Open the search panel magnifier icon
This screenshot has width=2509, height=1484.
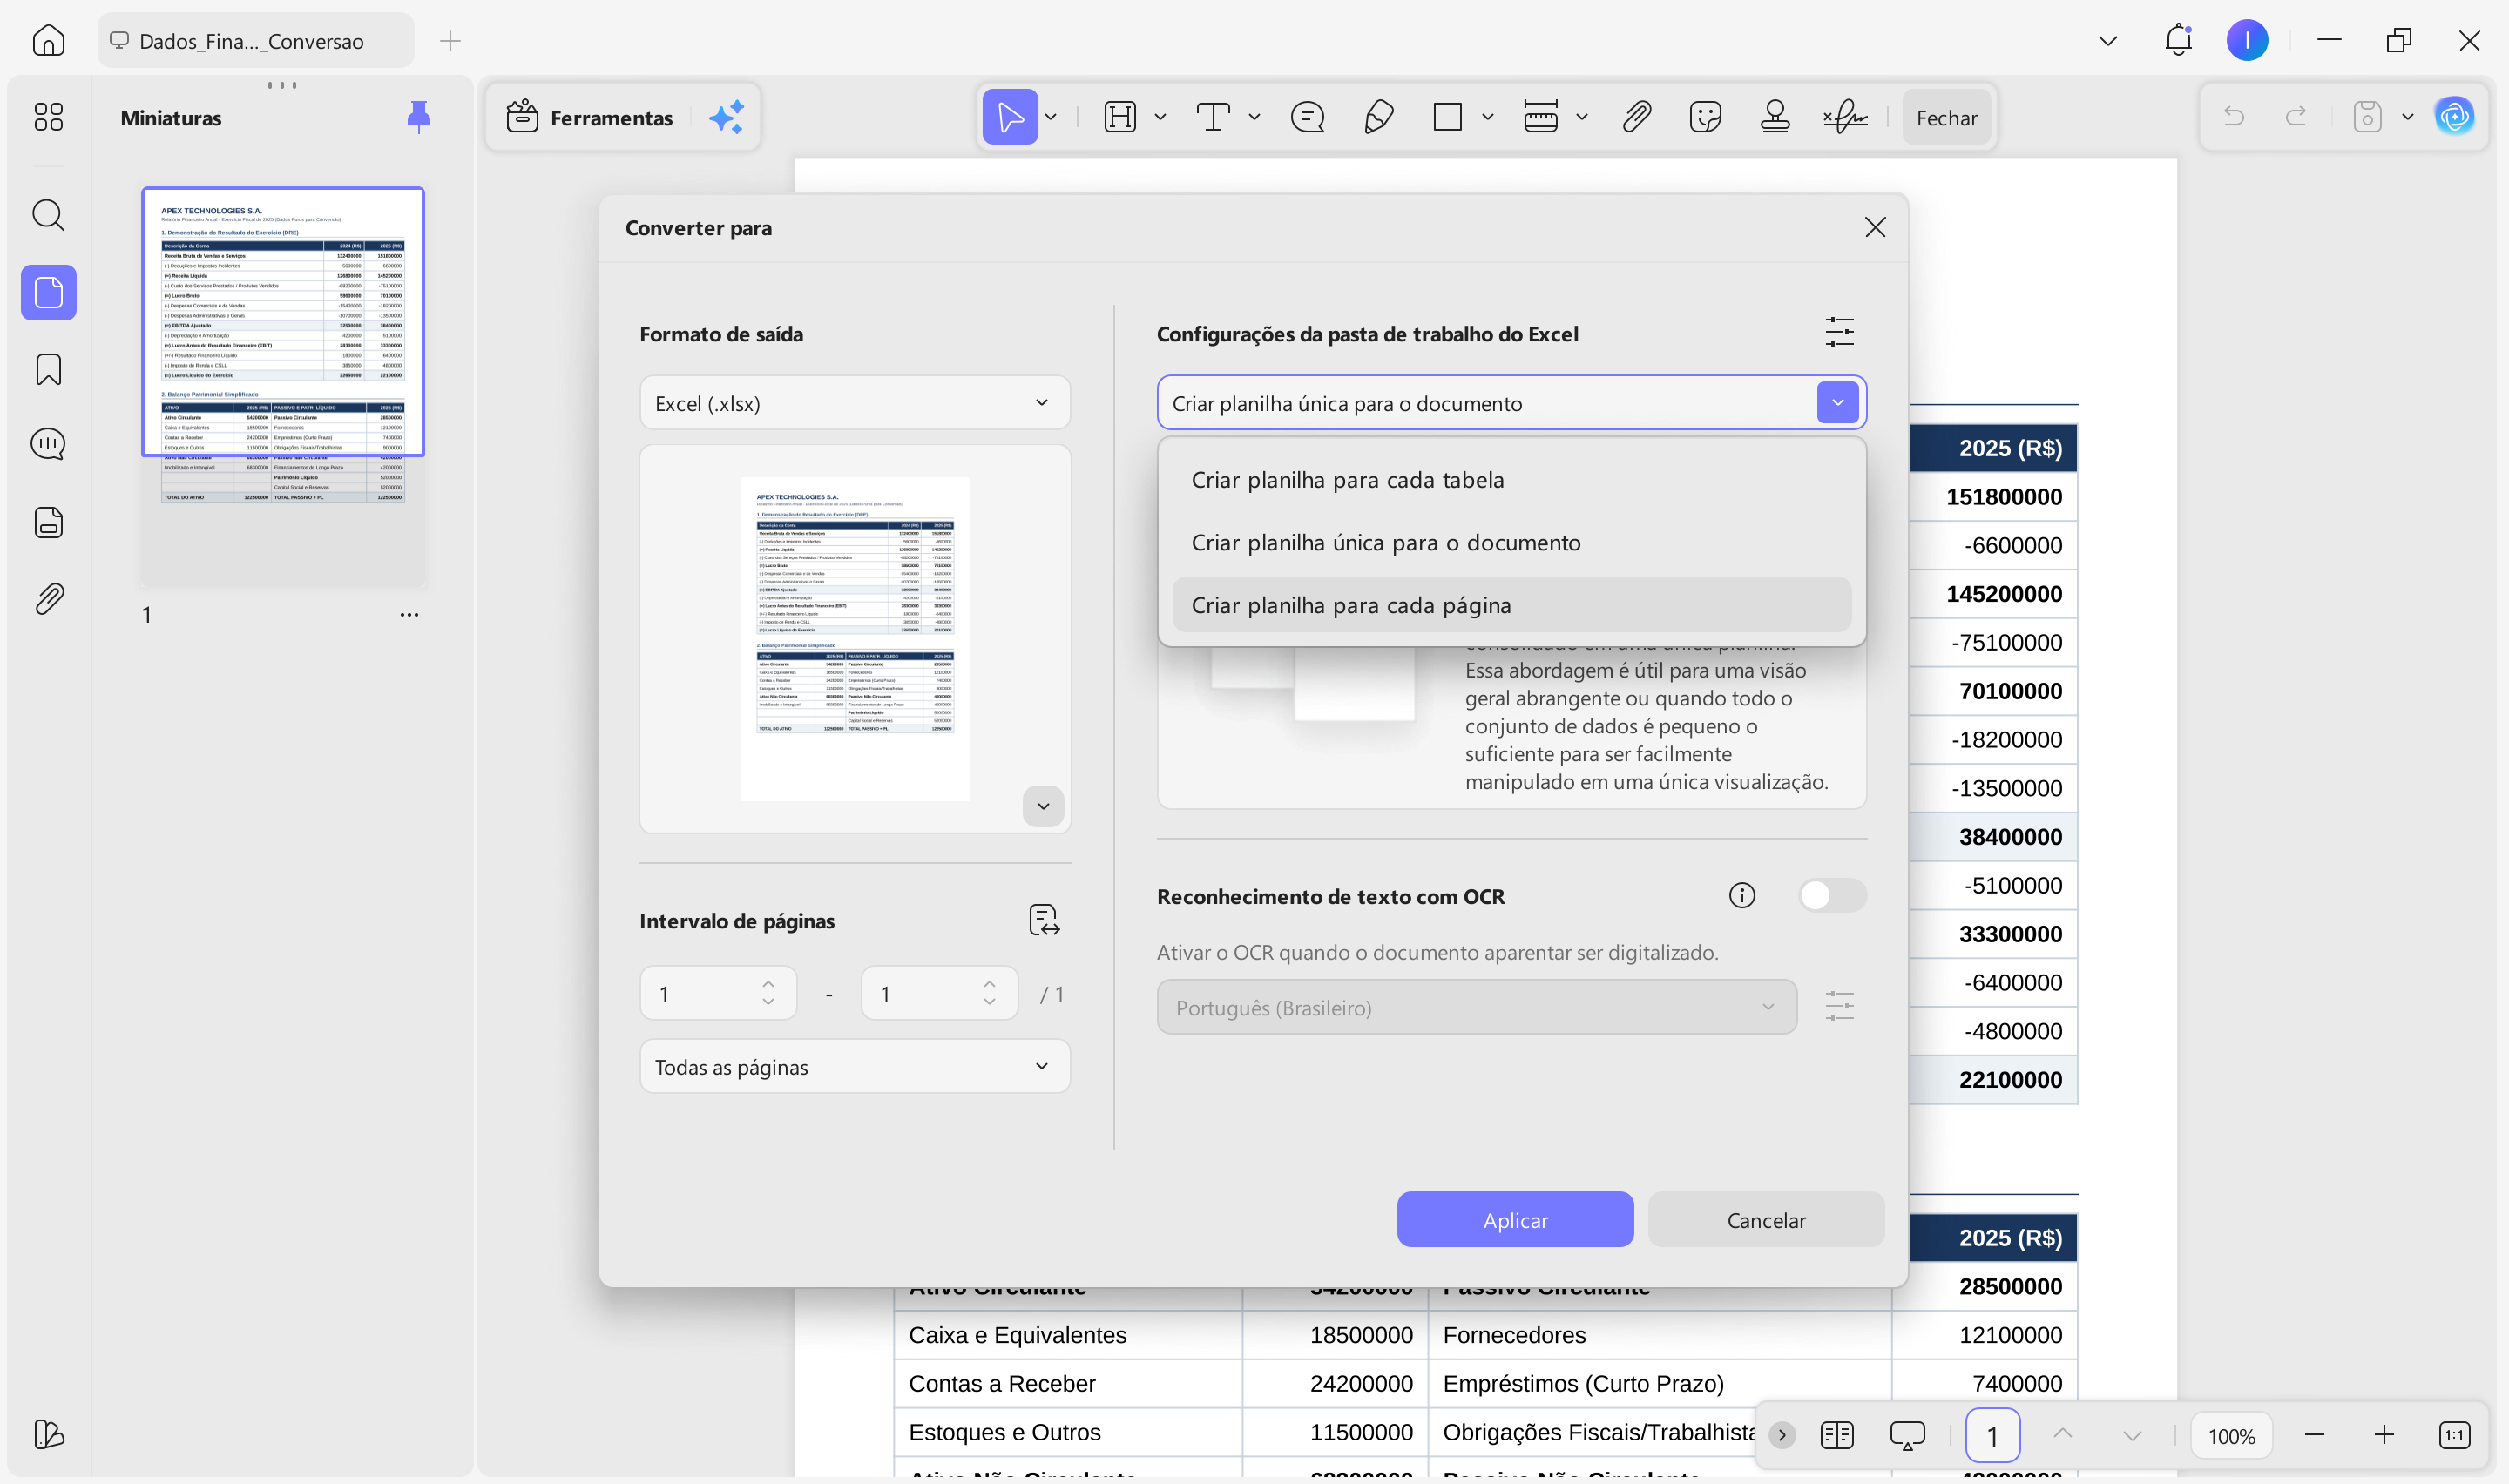pyautogui.click(x=48, y=214)
